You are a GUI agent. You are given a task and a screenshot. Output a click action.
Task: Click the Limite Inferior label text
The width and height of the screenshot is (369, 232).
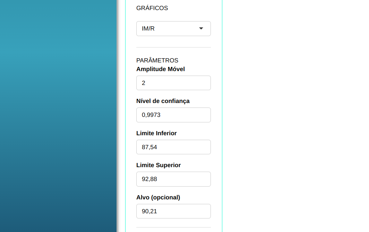pyautogui.click(x=156, y=133)
